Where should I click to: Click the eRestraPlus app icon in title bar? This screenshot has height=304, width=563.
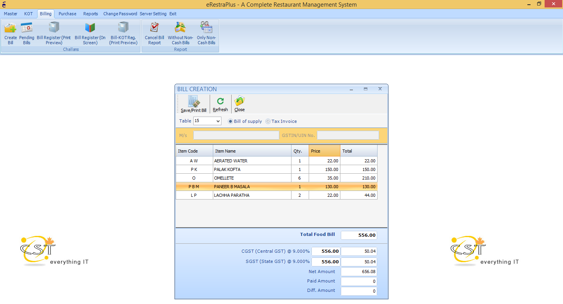point(4,4)
